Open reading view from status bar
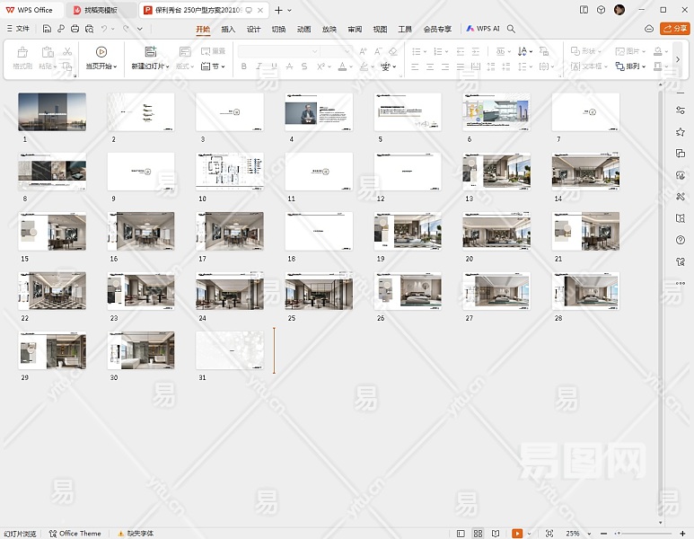This screenshot has width=694, height=539. pyautogui.click(x=496, y=534)
